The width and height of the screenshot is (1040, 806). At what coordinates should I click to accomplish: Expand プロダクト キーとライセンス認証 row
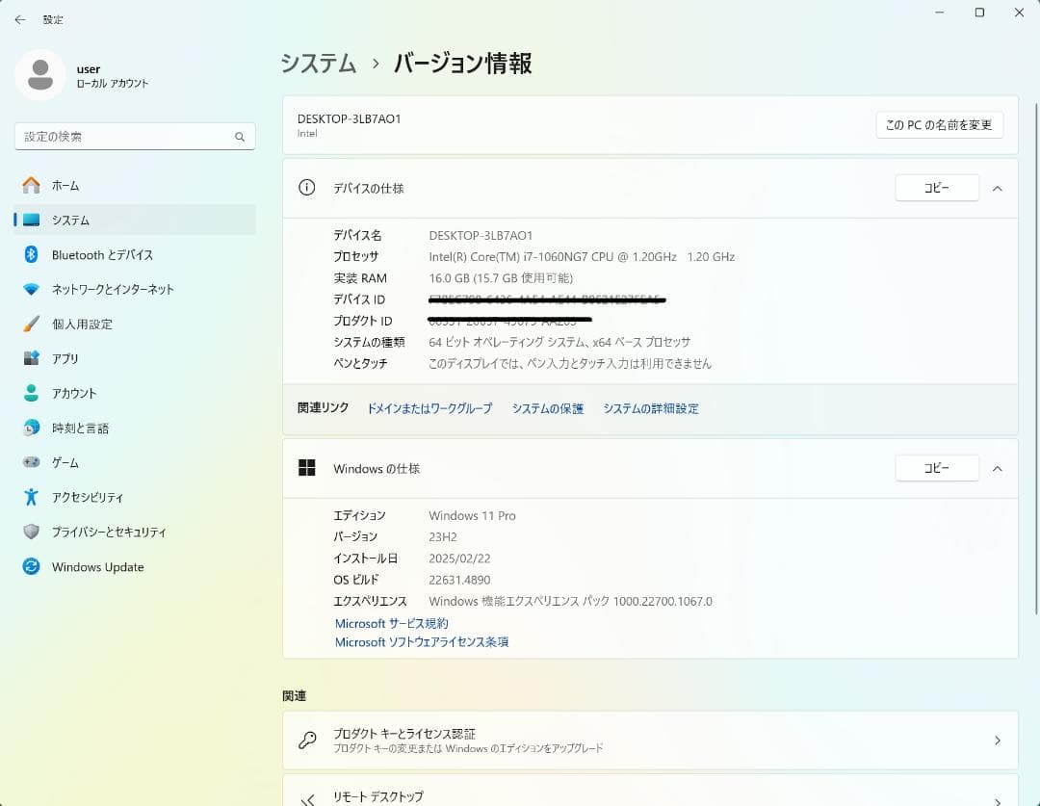tap(649, 740)
